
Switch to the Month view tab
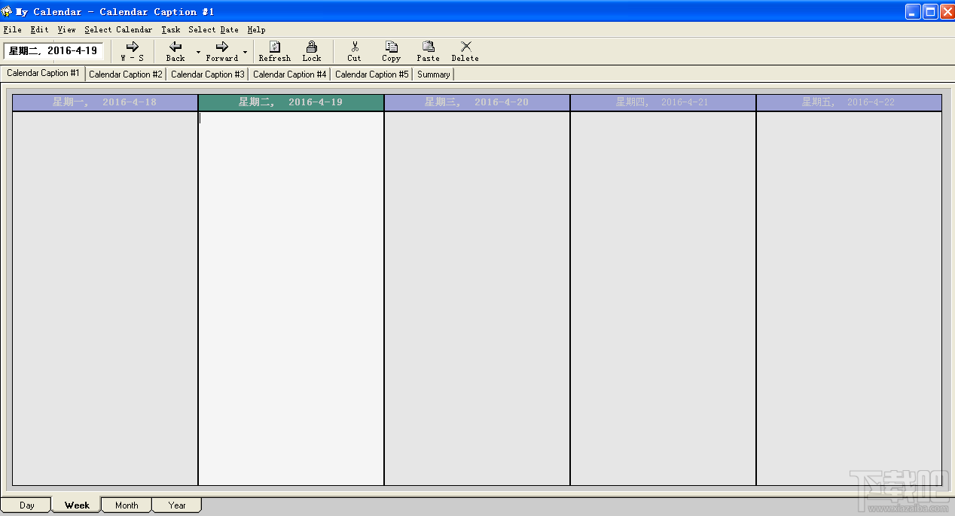click(126, 505)
